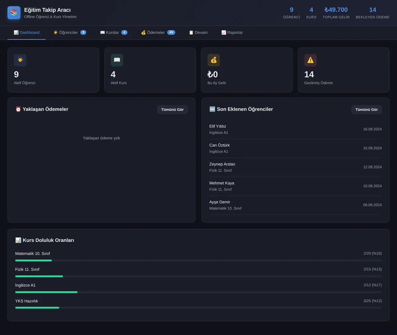This screenshot has width=397, height=335.
Task: Click the İngilizce A1 occupancy progress bar
Action: [x=198, y=292]
